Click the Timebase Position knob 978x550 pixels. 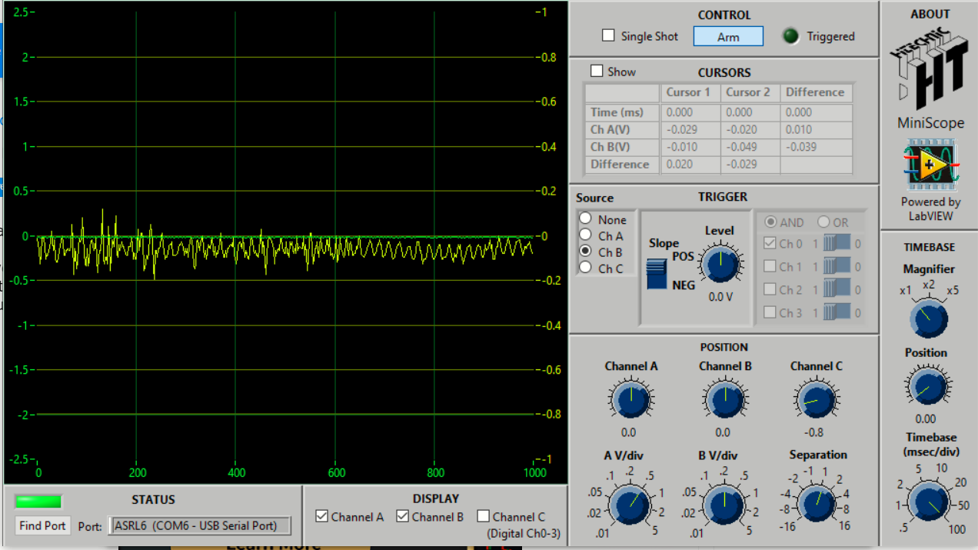pos(927,387)
